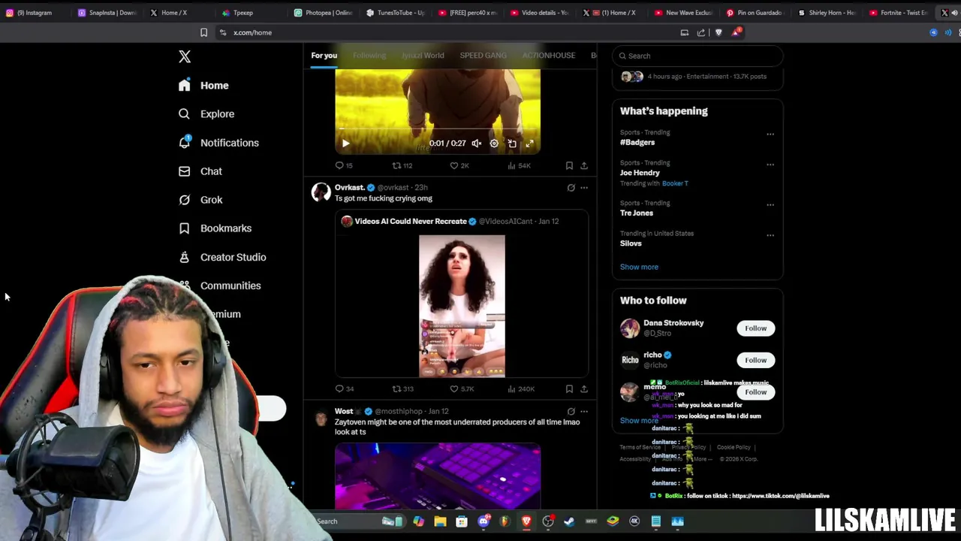961x541 pixels.
Task: Switch to the ACTIONHOUSE tab
Action: click(549, 56)
